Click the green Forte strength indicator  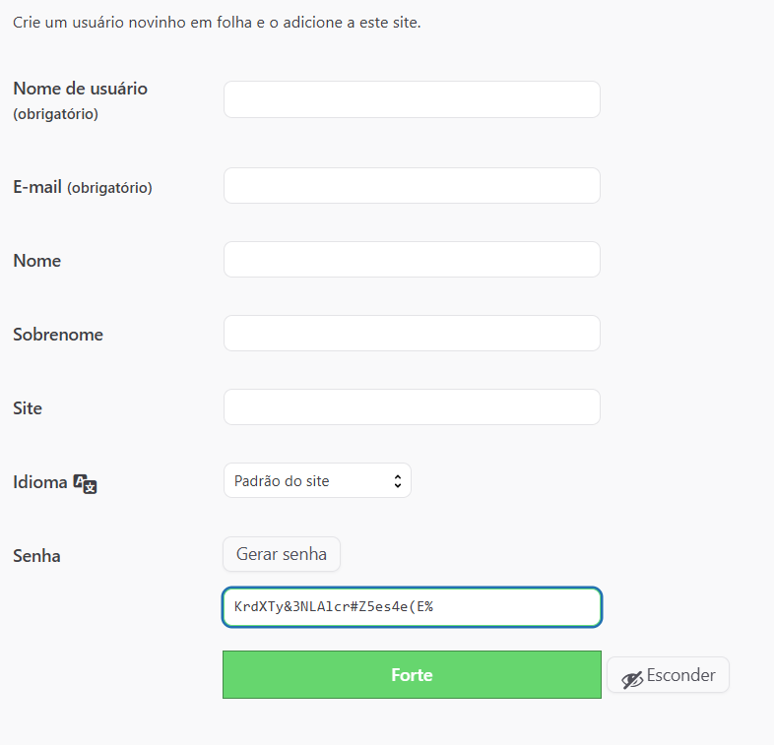tap(412, 675)
